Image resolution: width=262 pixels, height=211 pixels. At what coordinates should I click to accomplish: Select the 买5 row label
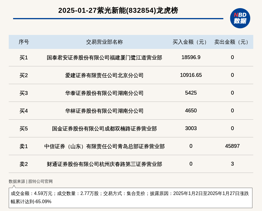pos(24,129)
